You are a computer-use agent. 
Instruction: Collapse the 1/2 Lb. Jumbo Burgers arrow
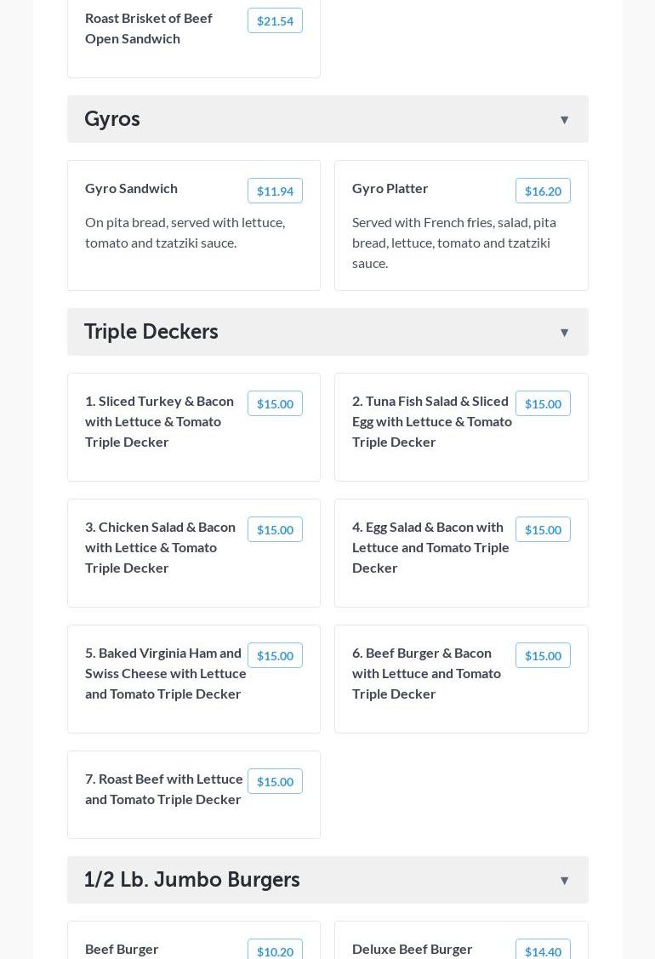564,881
